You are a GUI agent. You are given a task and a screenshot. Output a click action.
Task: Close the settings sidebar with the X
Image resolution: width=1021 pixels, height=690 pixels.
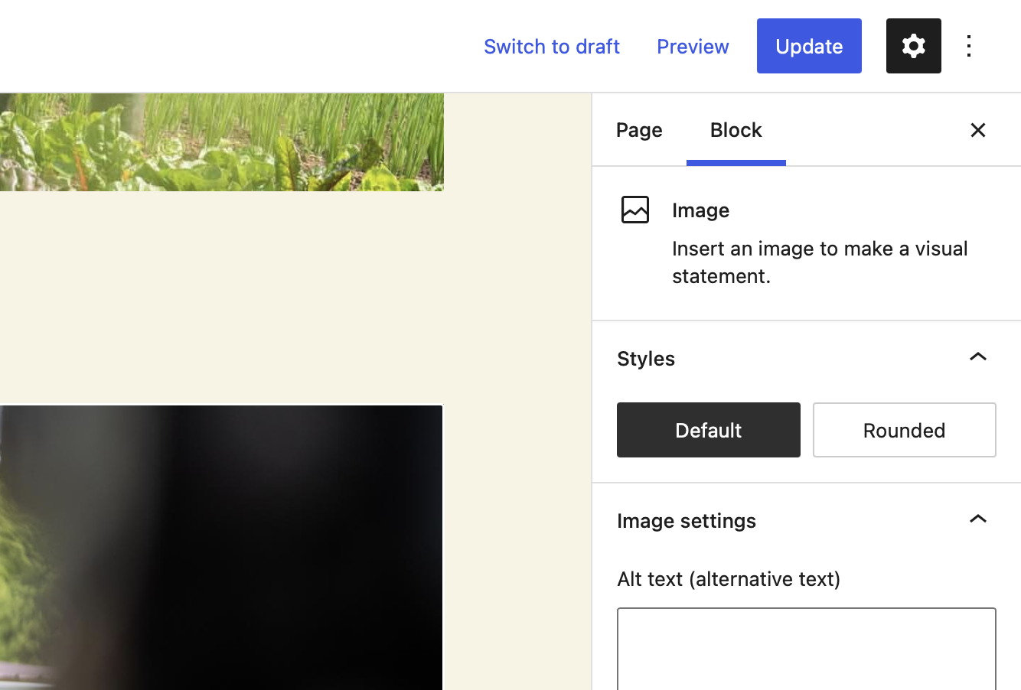[978, 130]
